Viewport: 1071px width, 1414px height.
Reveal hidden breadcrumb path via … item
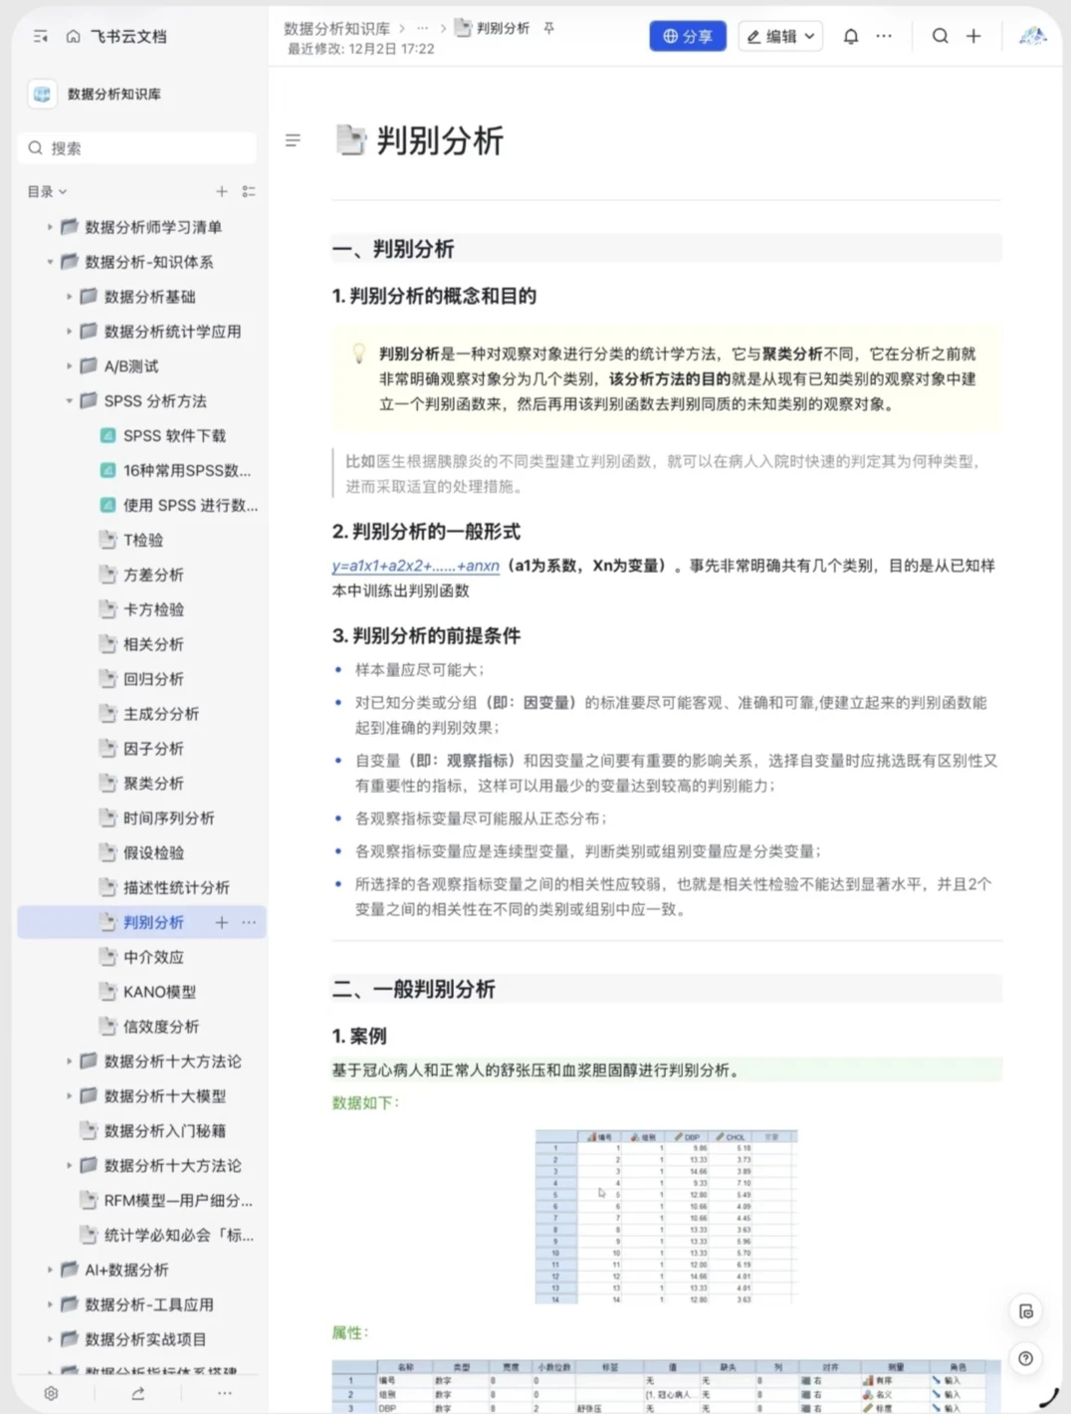coord(423,29)
